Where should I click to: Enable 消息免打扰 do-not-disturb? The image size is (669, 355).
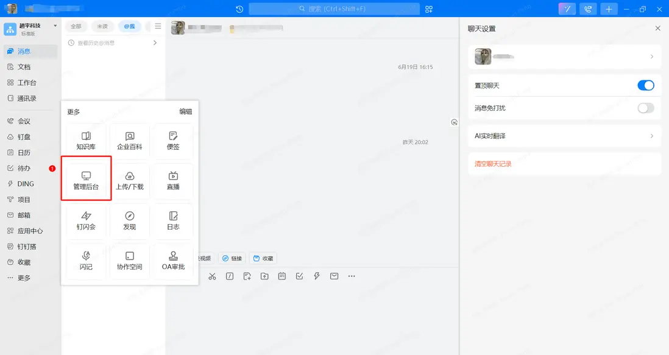pyautogui.click(x=645, y=108)
